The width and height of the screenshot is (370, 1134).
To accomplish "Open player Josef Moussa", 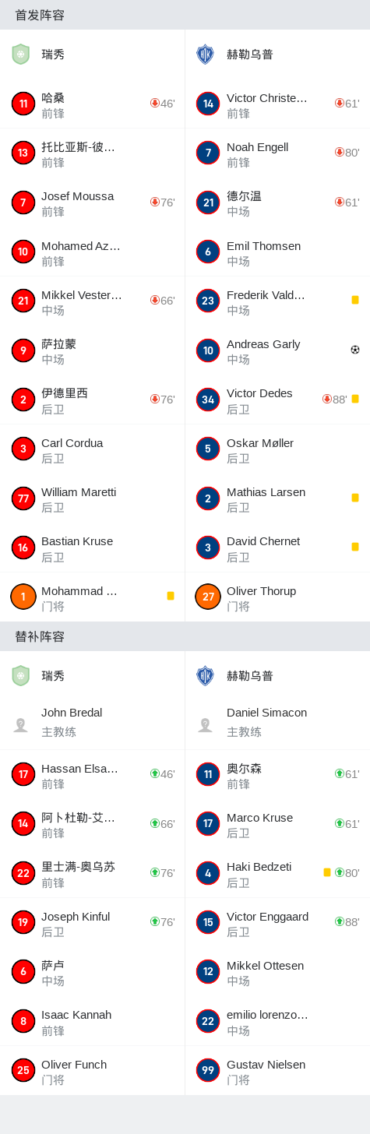I will click(x=77, y=196).
